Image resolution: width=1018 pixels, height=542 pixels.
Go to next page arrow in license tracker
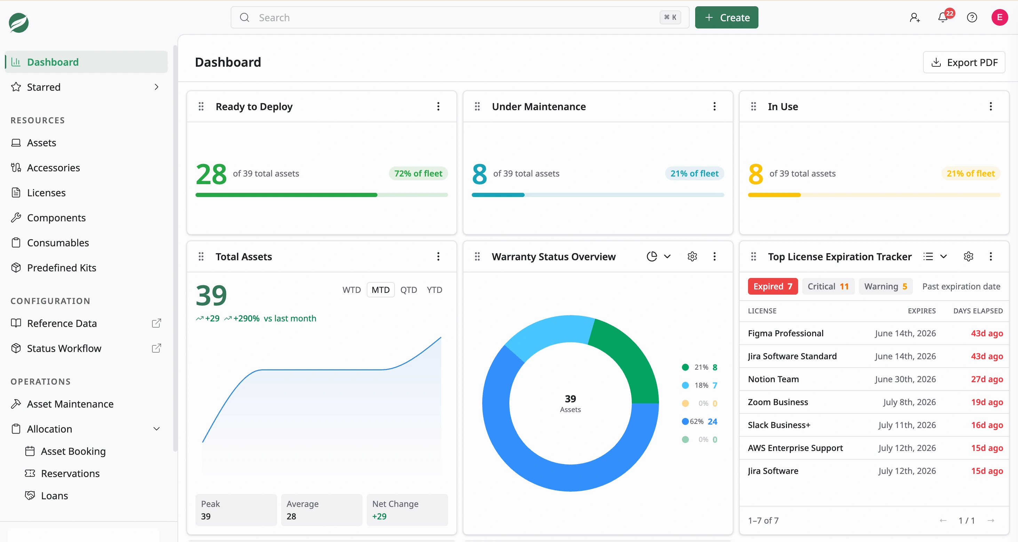pyautogui.click(x=990, y=520)
